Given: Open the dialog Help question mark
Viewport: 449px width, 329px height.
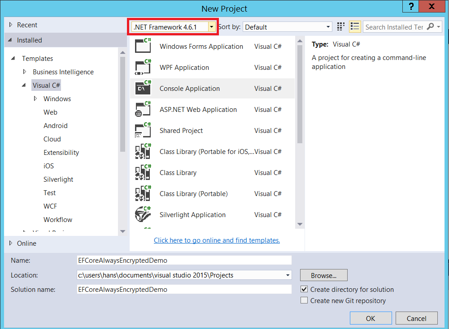Looking at the screenshot, I should (410, 7).
